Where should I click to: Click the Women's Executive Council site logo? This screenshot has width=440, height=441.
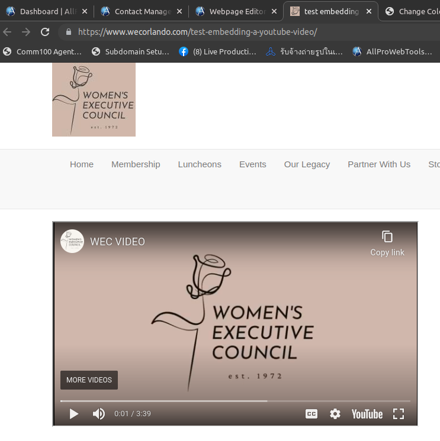94,99
